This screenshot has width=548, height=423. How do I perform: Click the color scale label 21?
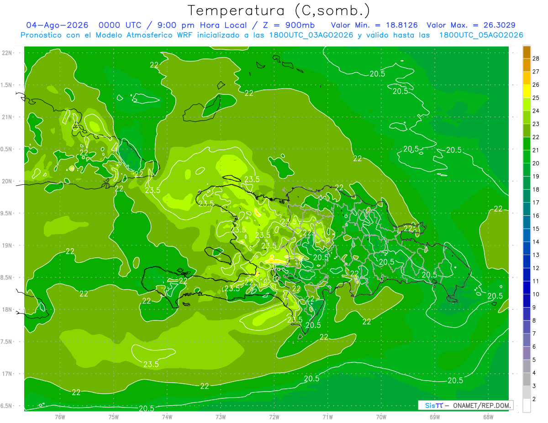tap(536, 150)
